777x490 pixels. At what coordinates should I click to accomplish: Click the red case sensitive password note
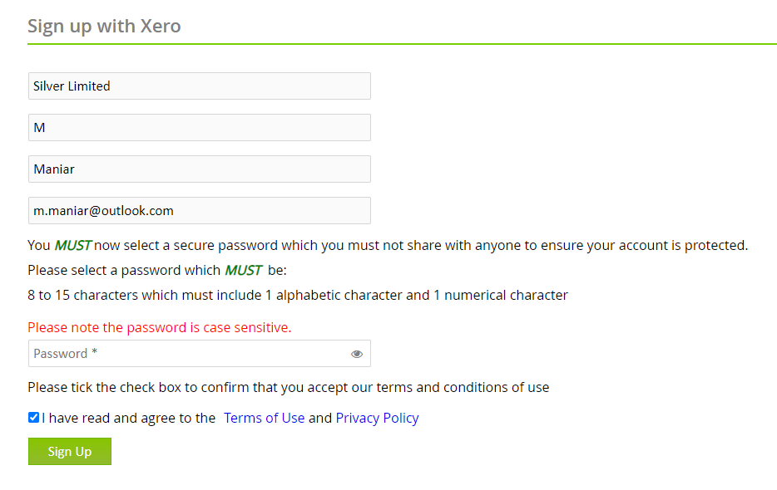tap(160, 327)
